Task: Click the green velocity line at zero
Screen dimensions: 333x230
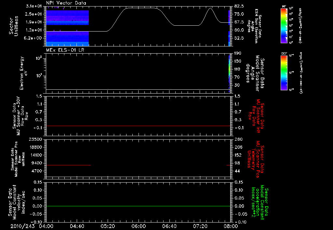Action: click(138, 206)
